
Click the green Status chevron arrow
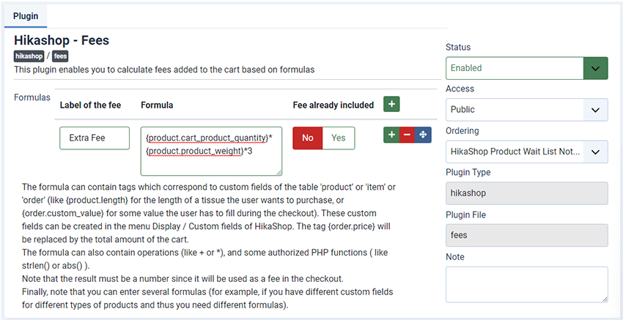595,68
